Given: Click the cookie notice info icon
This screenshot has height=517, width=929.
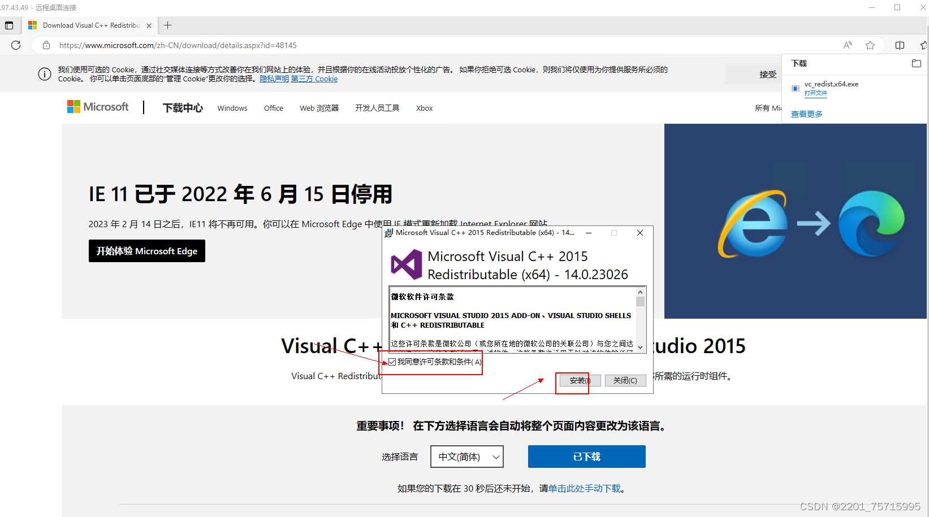Looking at the screenshot, I should click(x=44, y=74).
